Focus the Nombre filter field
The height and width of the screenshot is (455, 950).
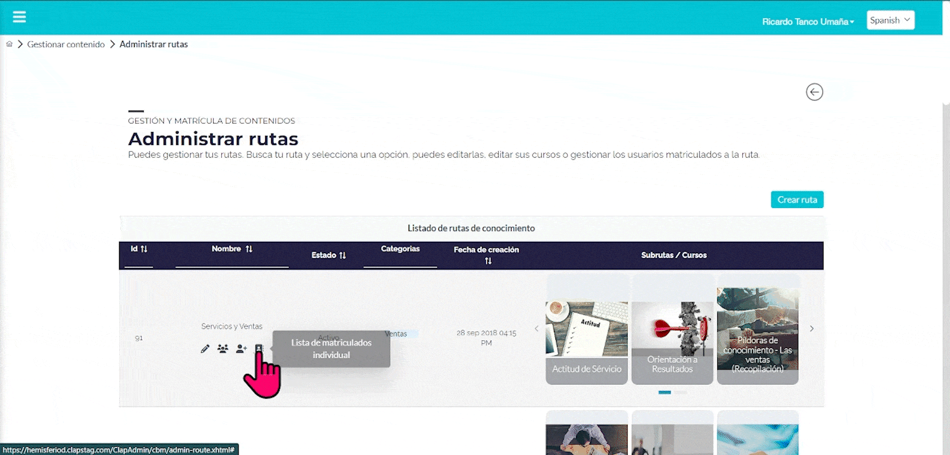pyautogui.click(x=232, y=262)
